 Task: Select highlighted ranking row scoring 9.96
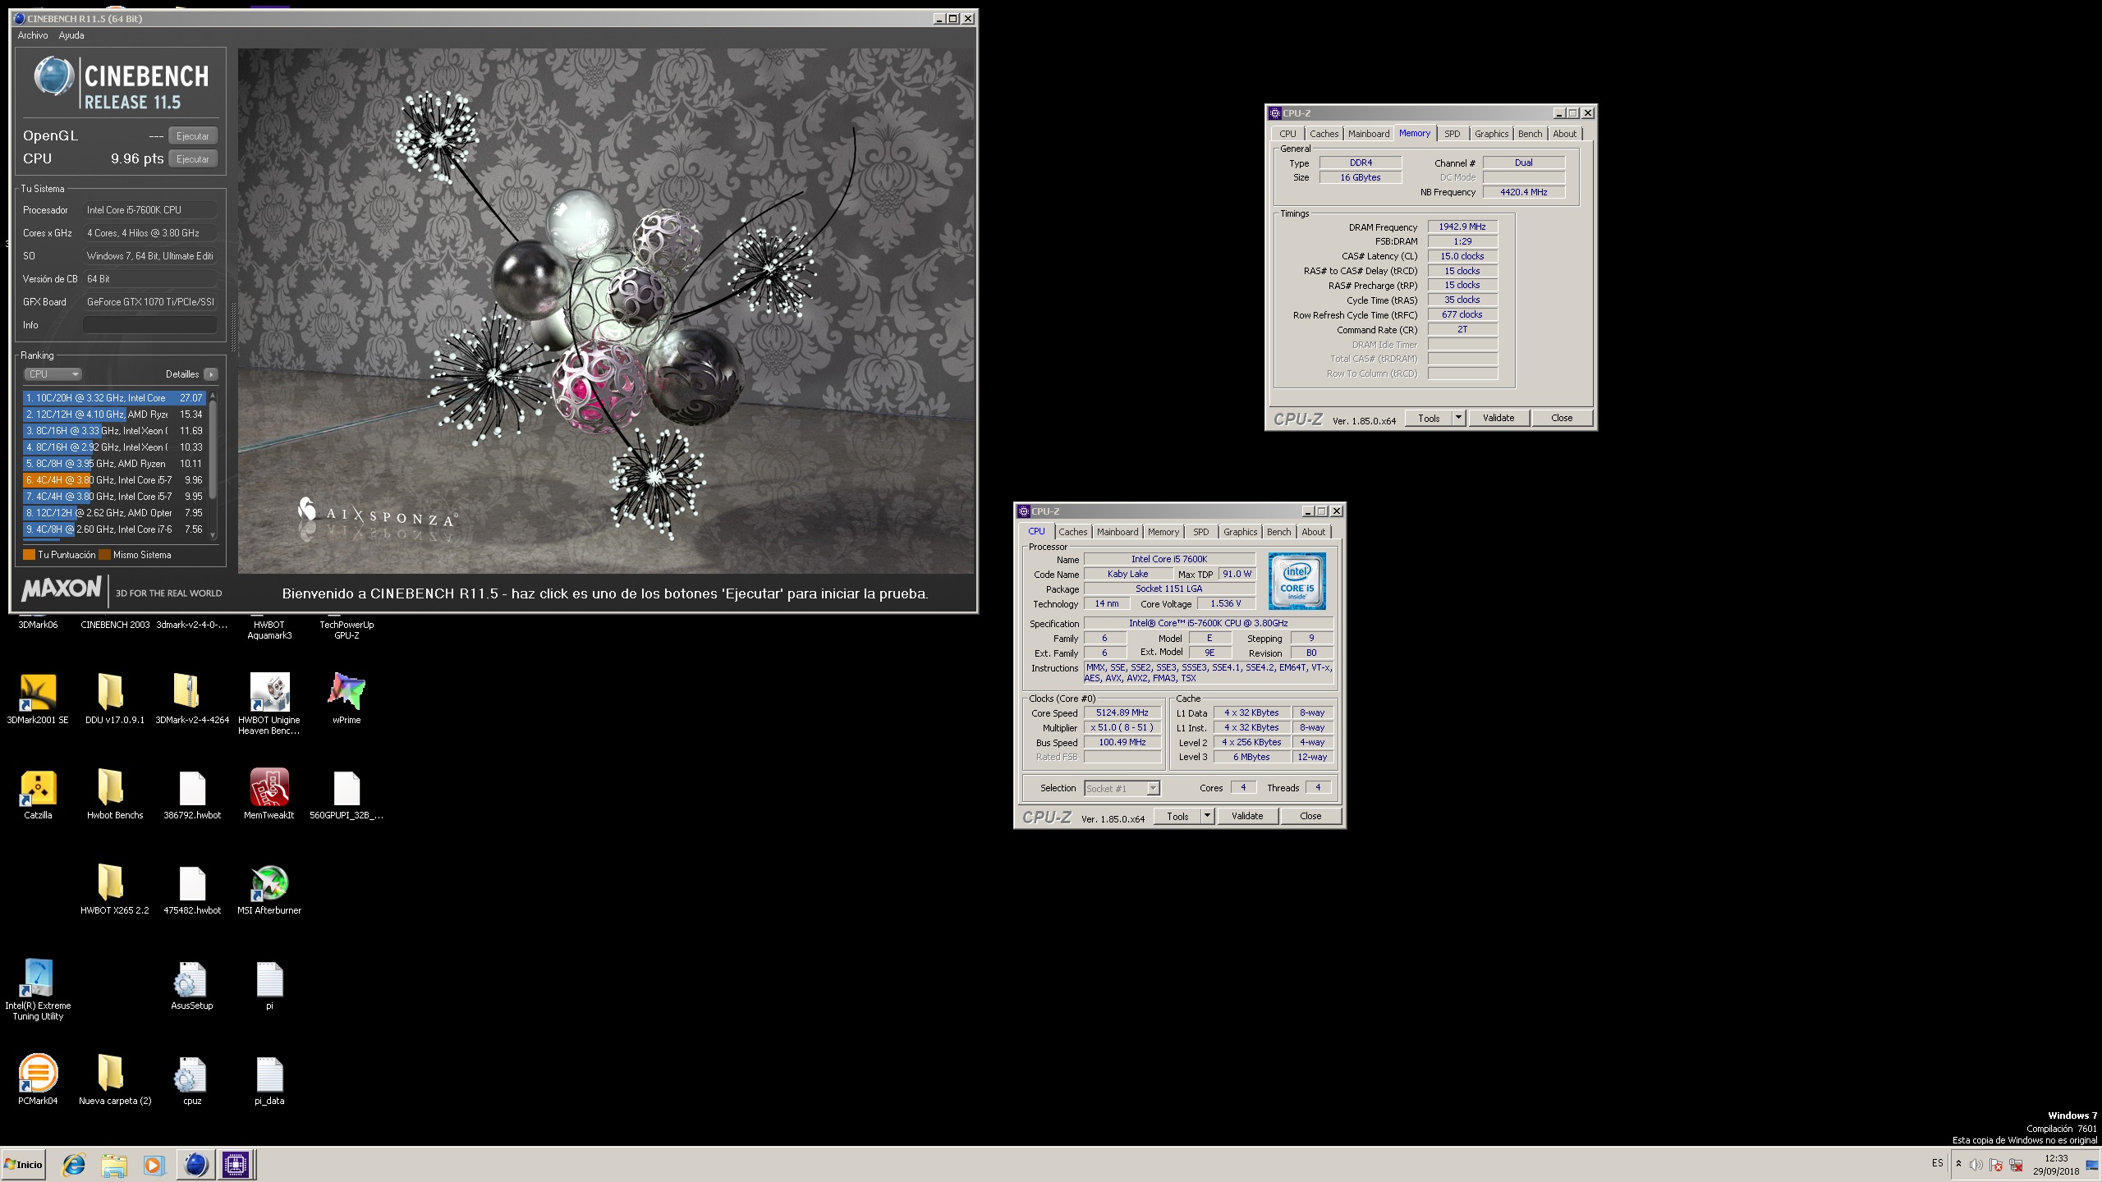[113, 480]
